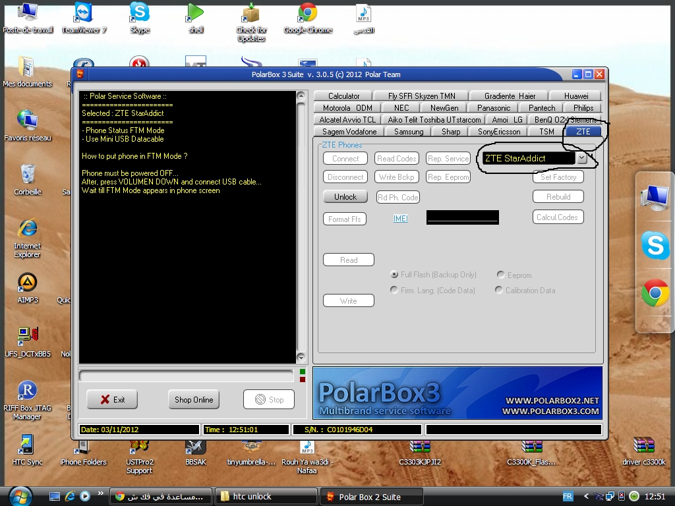Viewport: 675px width, 506px height.
Task: Open USTPro2 Support desktop icon
Action: (139, 457)
